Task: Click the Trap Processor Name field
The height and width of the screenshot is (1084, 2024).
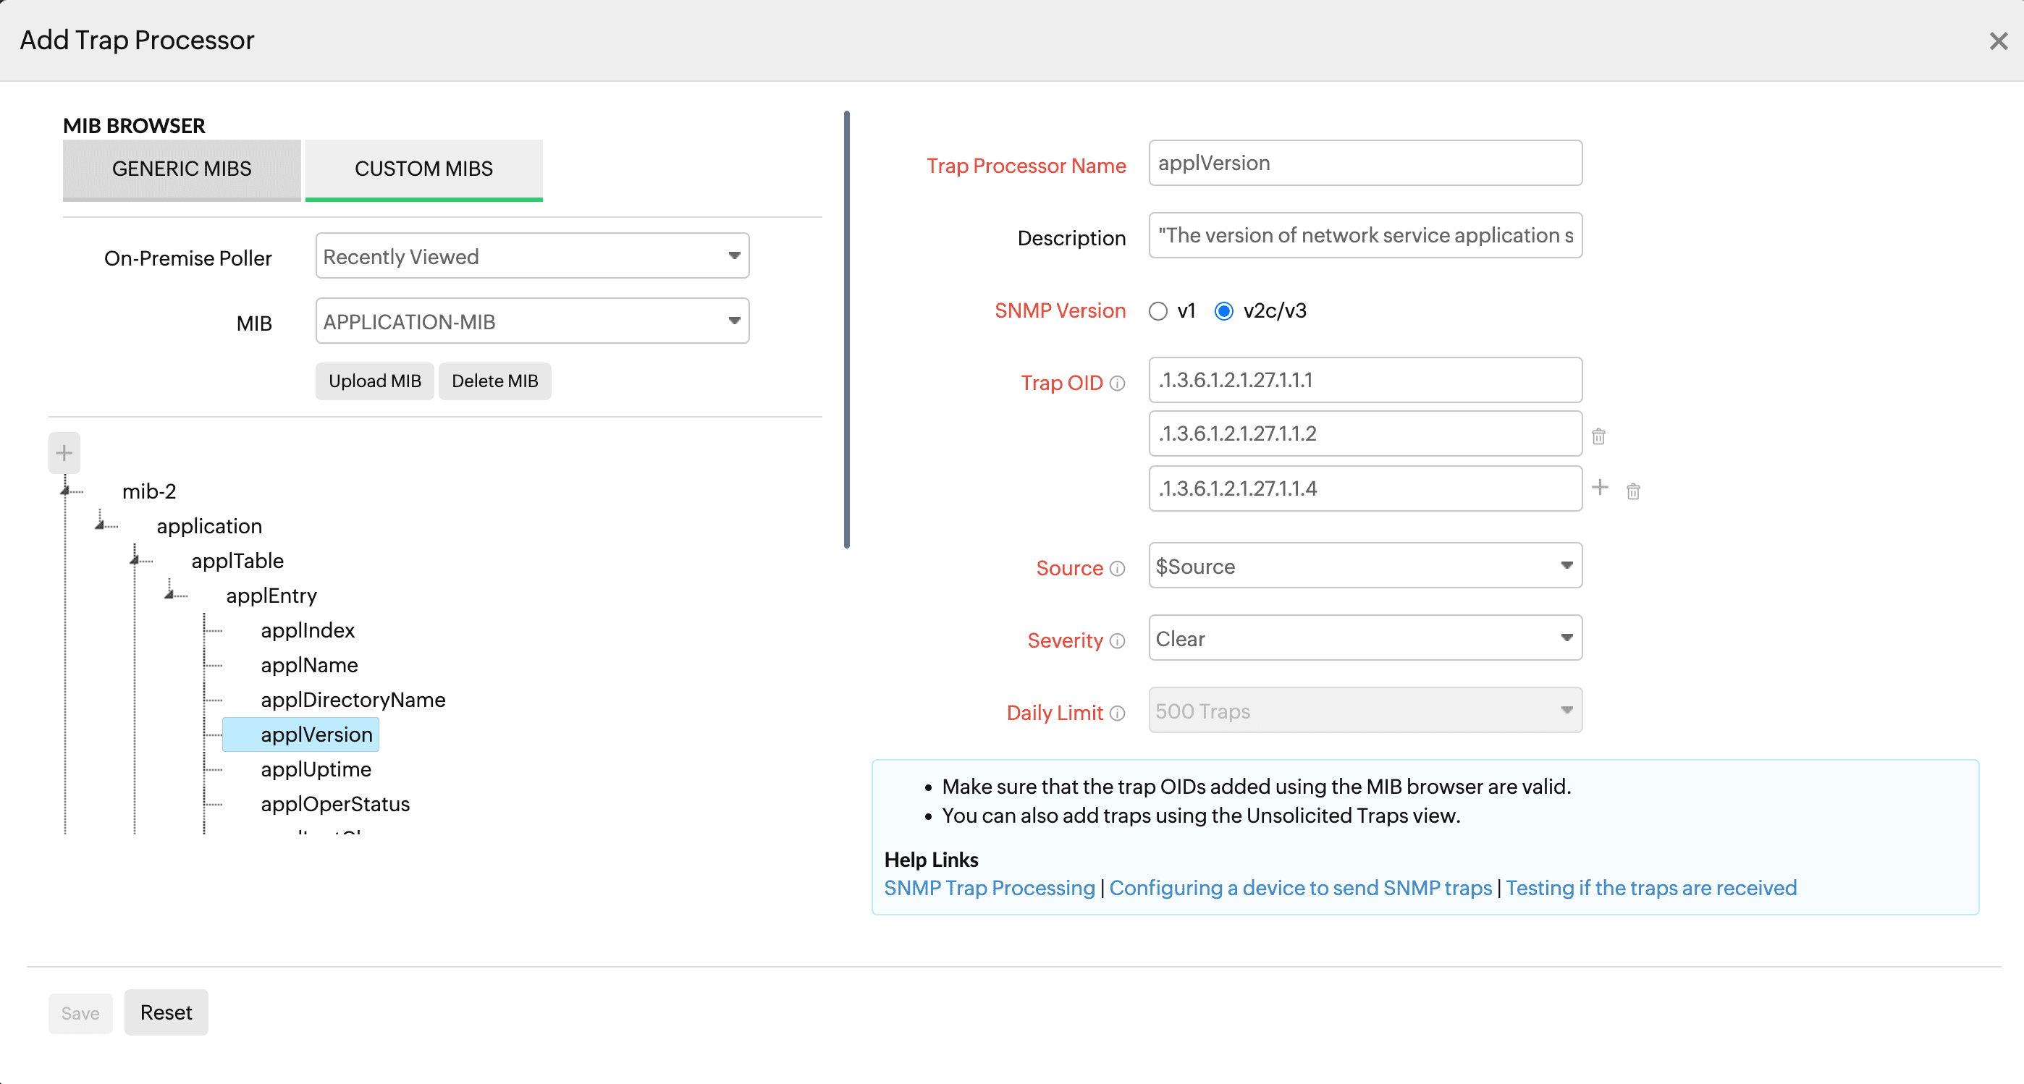Action: click(x=1363, y=164)
